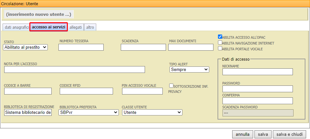Click into the Scadenza input field
Viewport: 310px width, 139px height.
click(x=143, y=47)
